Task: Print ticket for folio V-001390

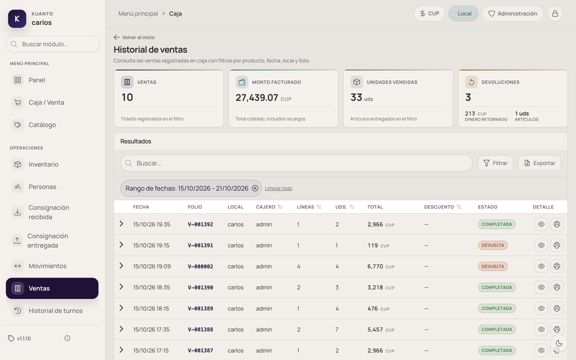Action: point(557,287)
